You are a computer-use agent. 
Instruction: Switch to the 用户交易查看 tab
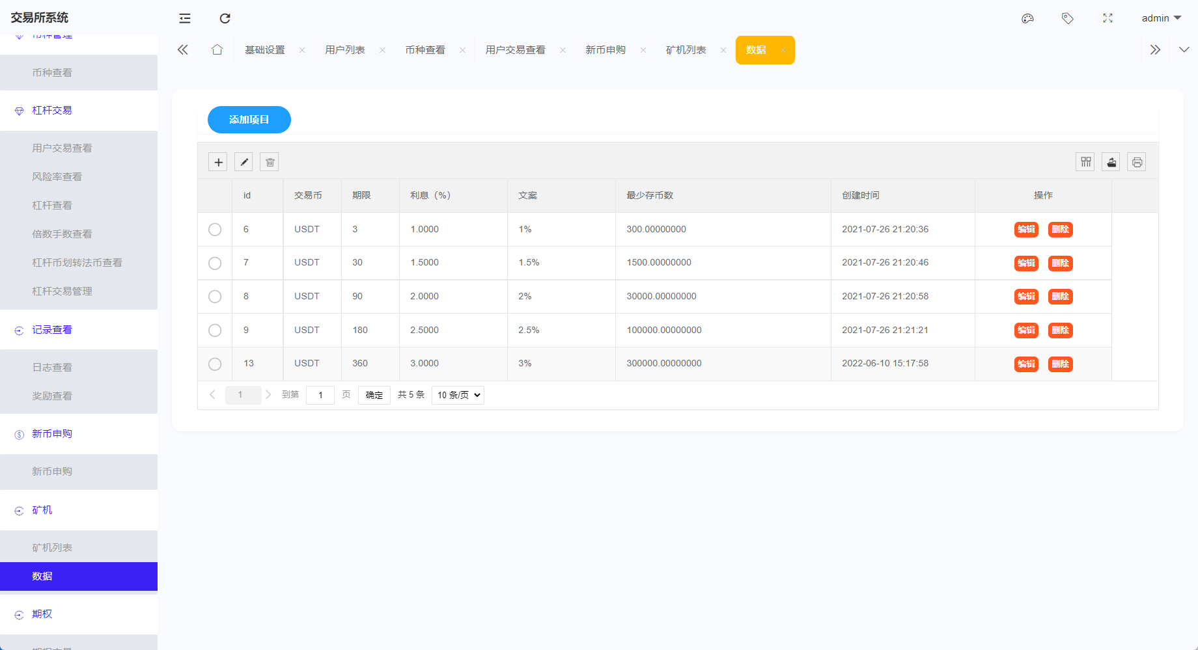pos(515,50)
